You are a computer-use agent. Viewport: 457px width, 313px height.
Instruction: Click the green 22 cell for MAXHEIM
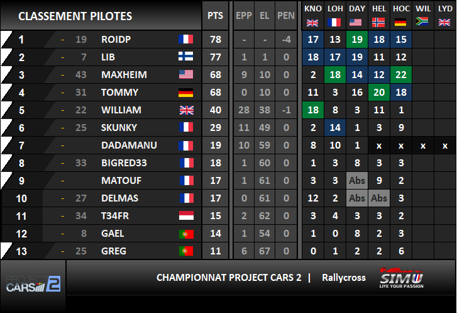click(x=401, y=75)
